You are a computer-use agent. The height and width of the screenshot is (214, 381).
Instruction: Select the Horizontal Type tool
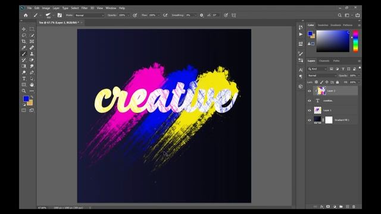tap(24, 78)
